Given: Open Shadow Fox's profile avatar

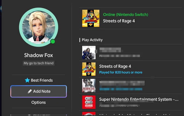Looking at the screenshot, I should click(x=38, y=27).
